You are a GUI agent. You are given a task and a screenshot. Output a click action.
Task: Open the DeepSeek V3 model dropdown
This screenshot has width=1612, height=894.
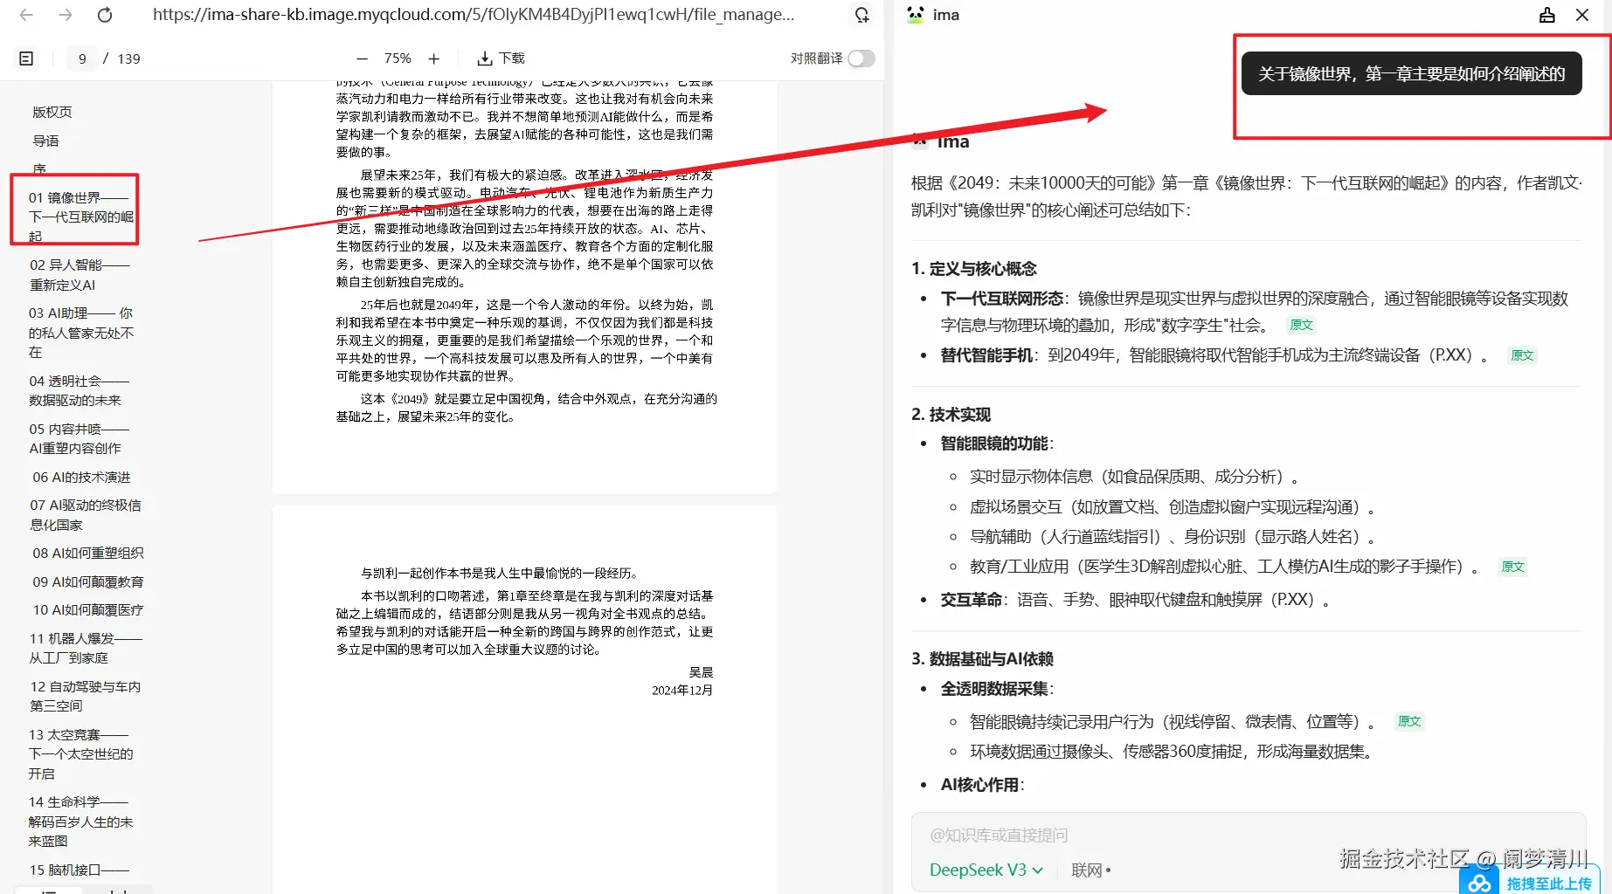coord(986,870)
